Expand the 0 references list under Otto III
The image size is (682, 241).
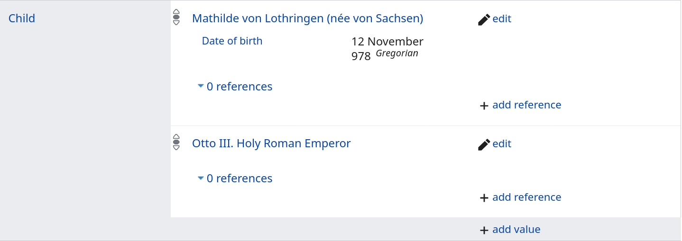click(235, 179)
